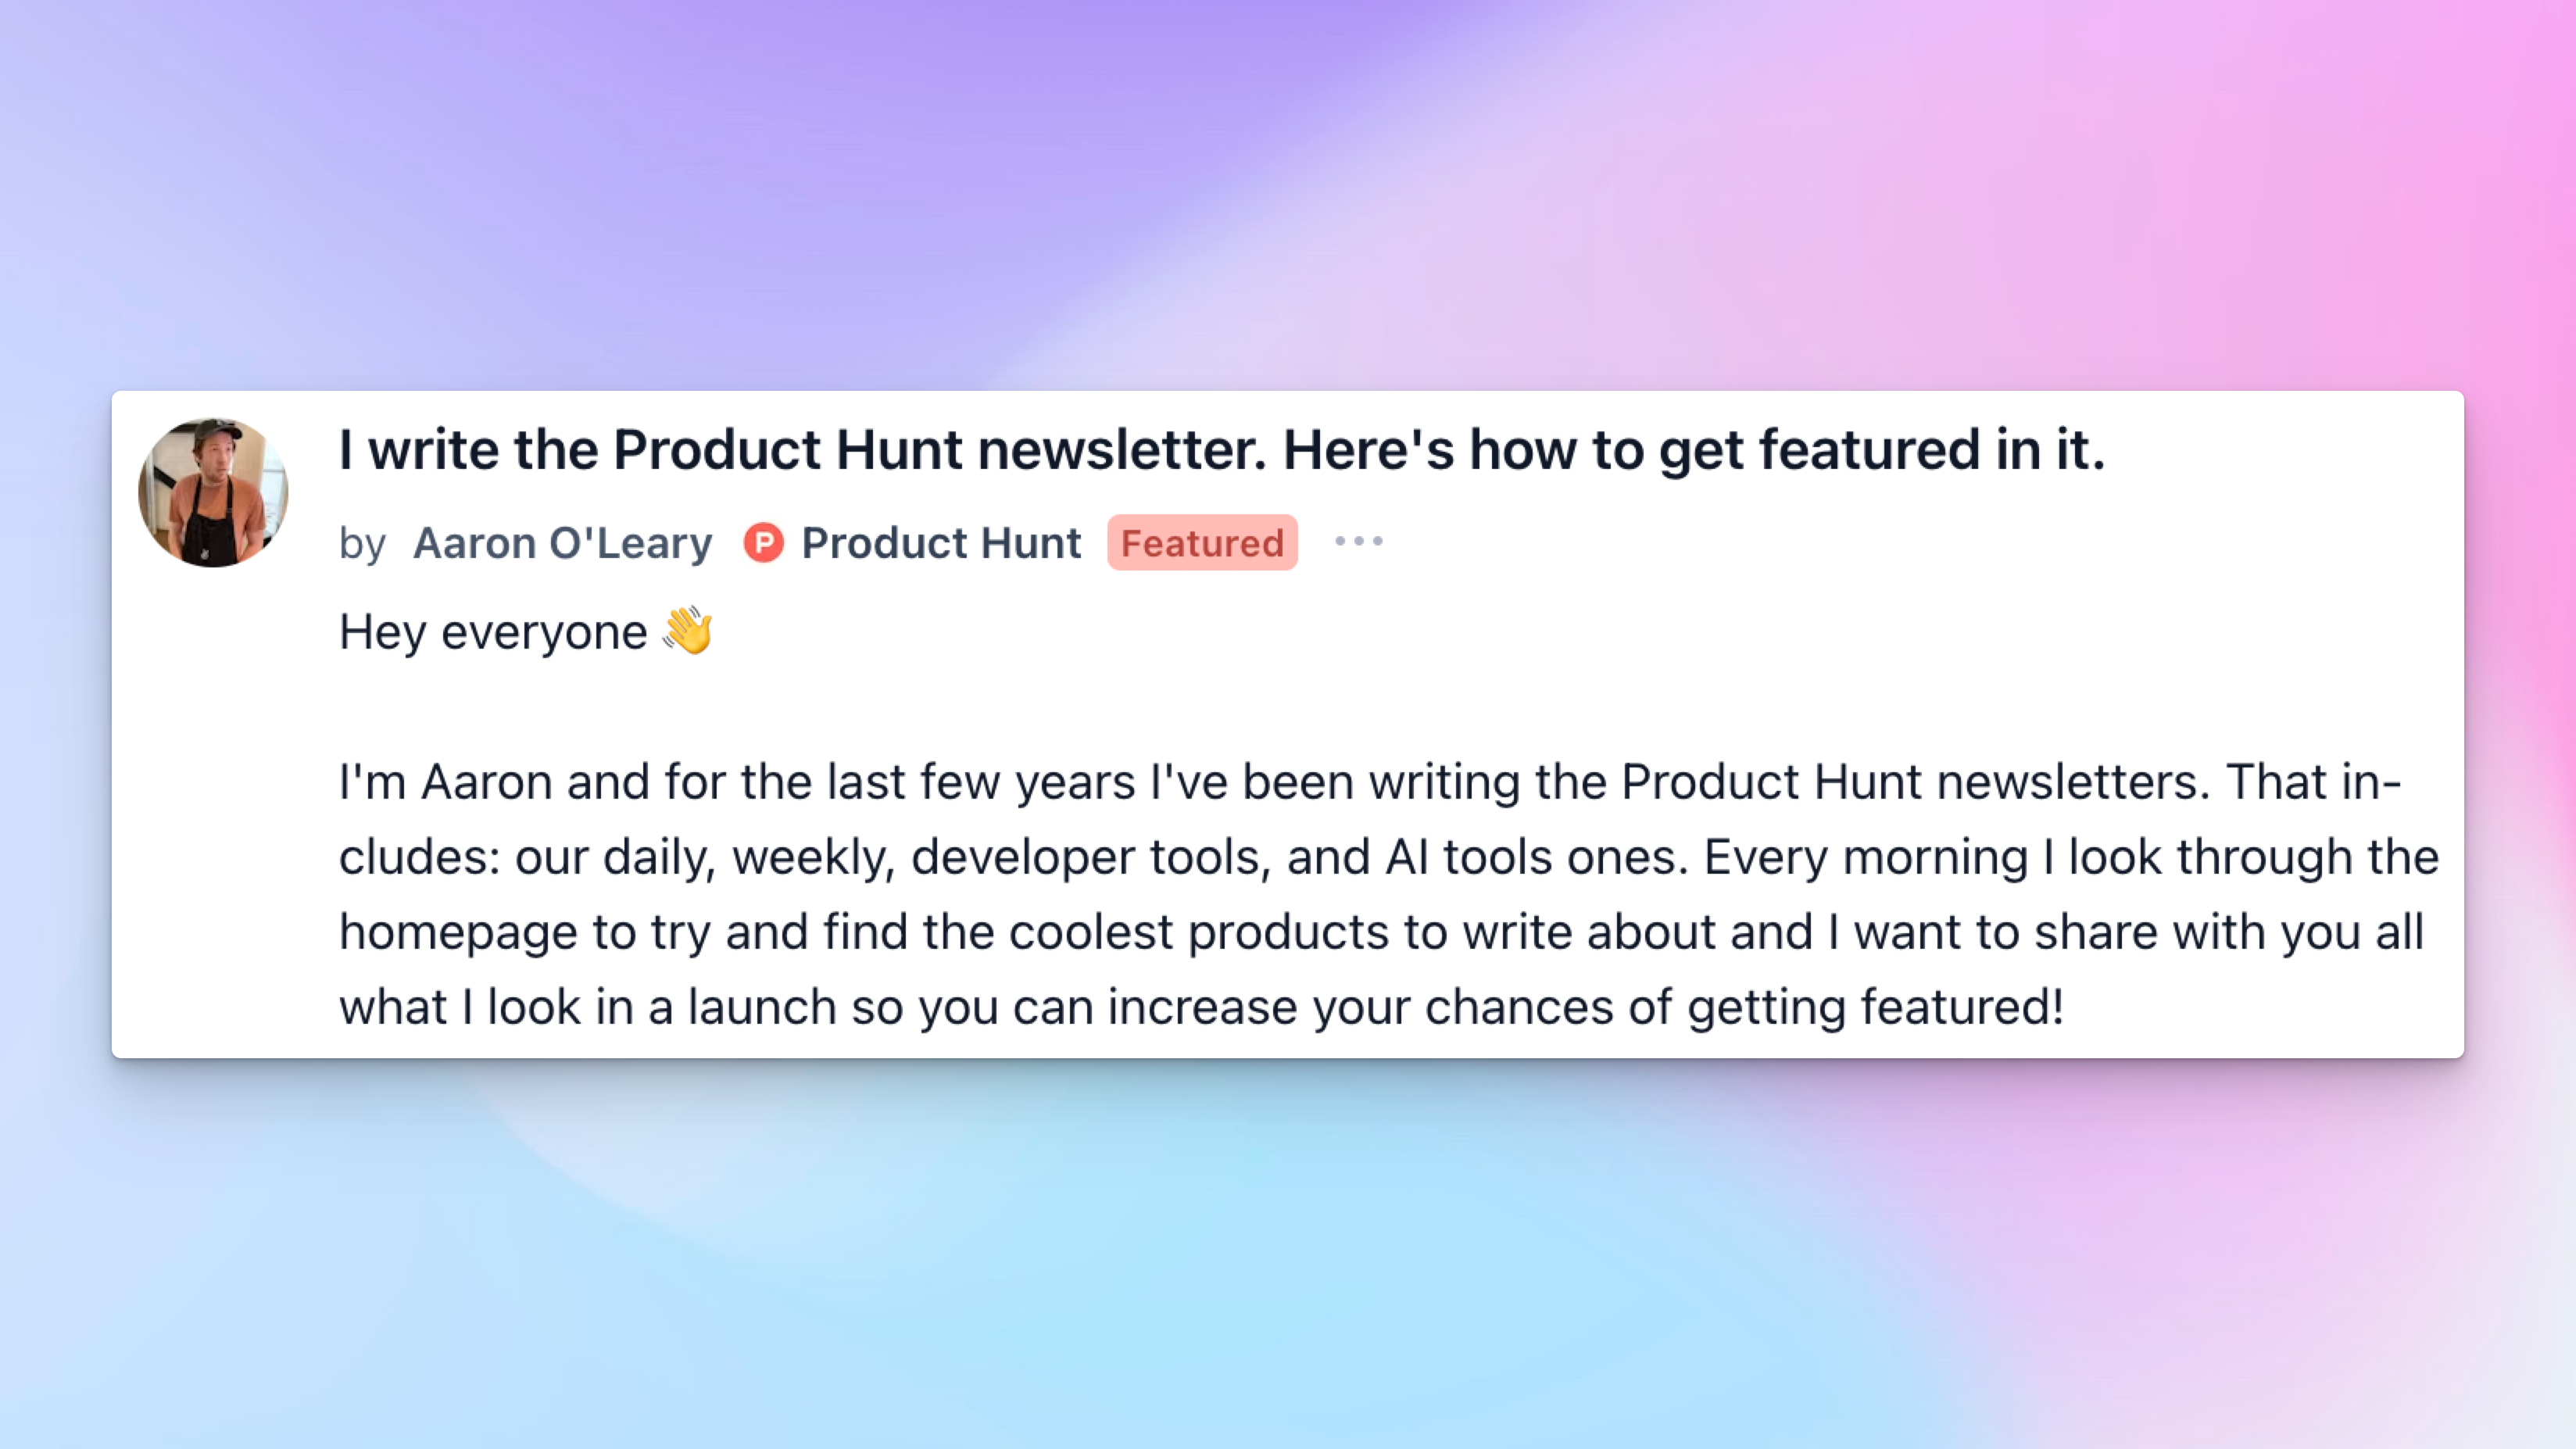Click the Featured badge
This screenshot has height=1449, width=2576.
1202,543
